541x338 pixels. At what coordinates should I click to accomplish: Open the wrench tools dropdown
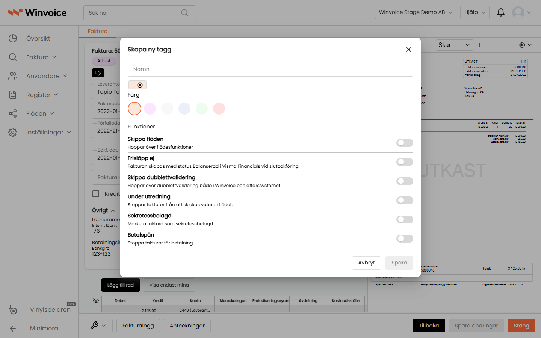pos(98,326)
